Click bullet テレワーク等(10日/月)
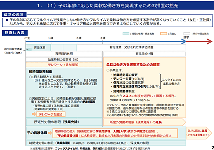The image size is (214, 150). [x=127, y=79]
